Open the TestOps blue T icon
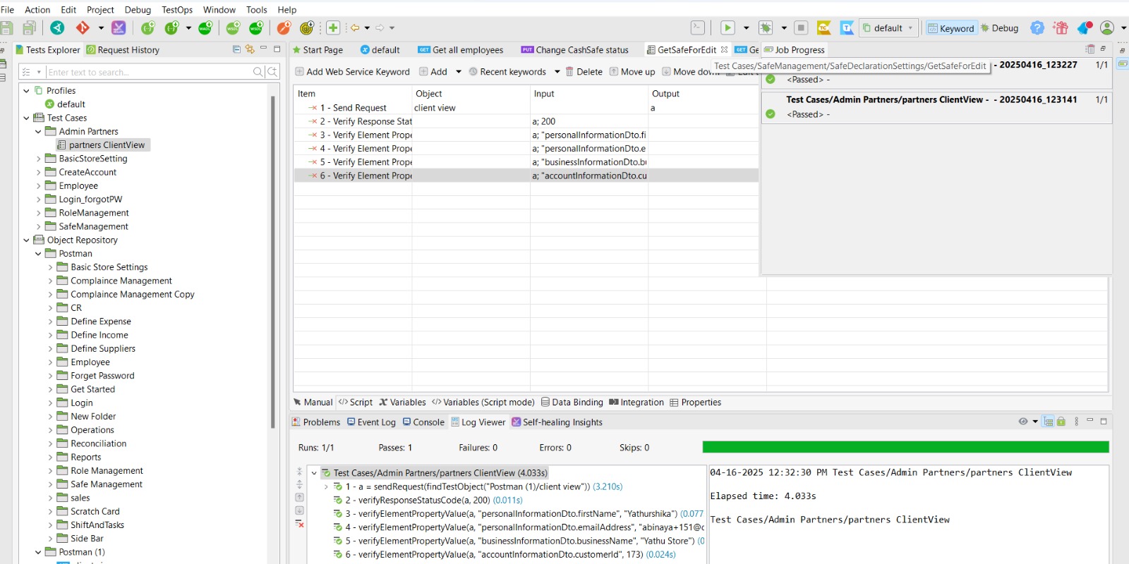 [x=847, y=27]
